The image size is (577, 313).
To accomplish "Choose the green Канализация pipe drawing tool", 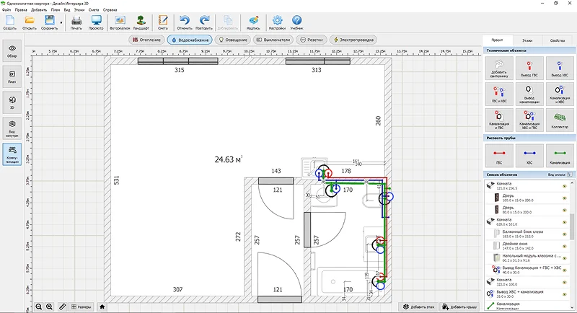I will point(560,156).
